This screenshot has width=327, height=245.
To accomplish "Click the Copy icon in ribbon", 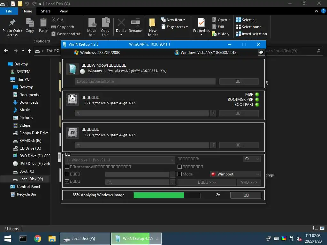I will point(30,23).
